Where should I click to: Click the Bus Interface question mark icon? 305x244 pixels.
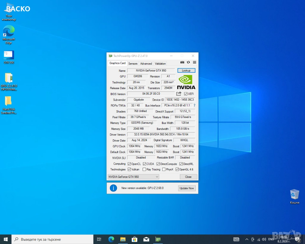tap(194, 105)
